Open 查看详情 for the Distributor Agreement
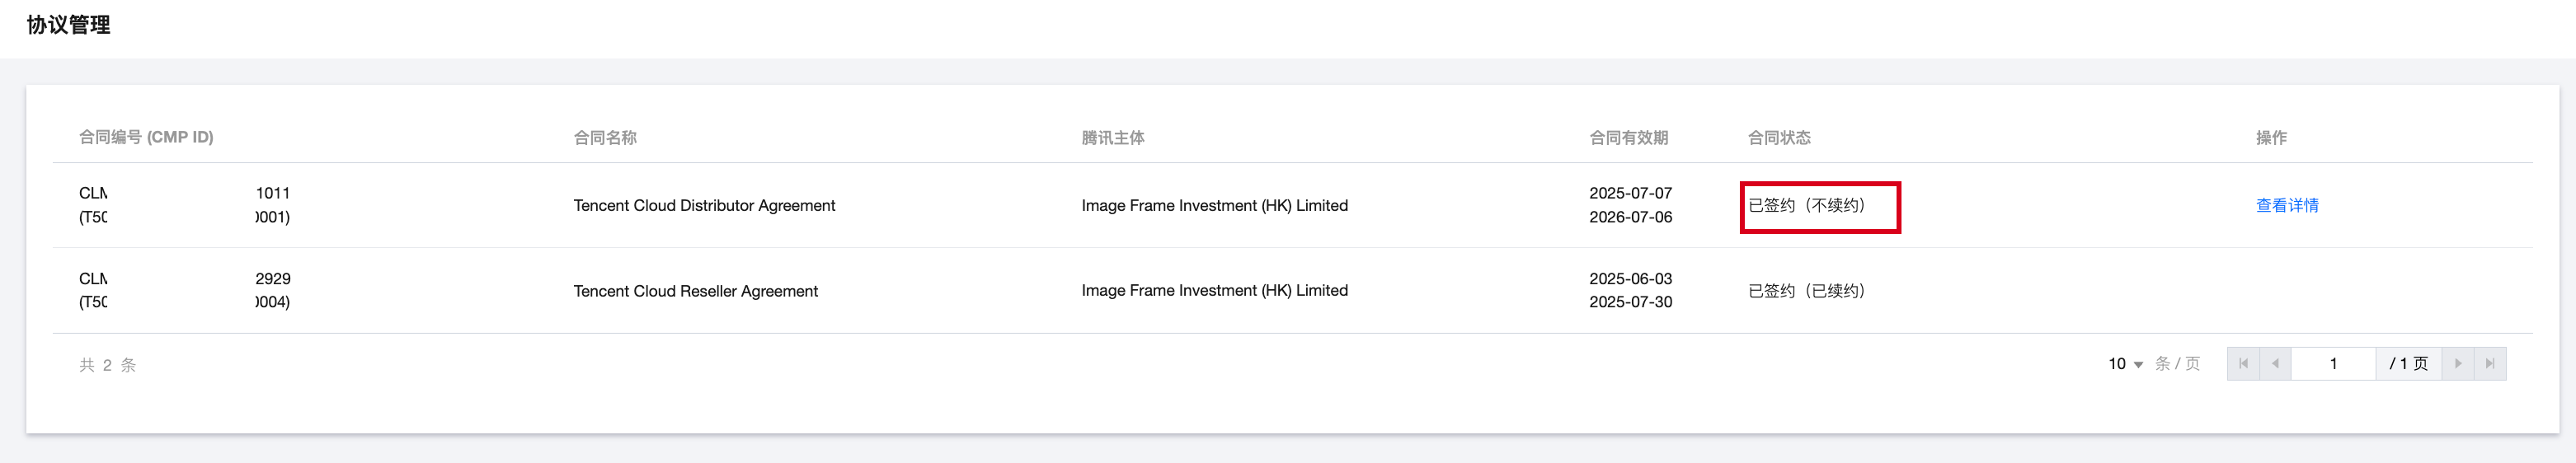This screenshot has height=463, width=2576. 2286,206
